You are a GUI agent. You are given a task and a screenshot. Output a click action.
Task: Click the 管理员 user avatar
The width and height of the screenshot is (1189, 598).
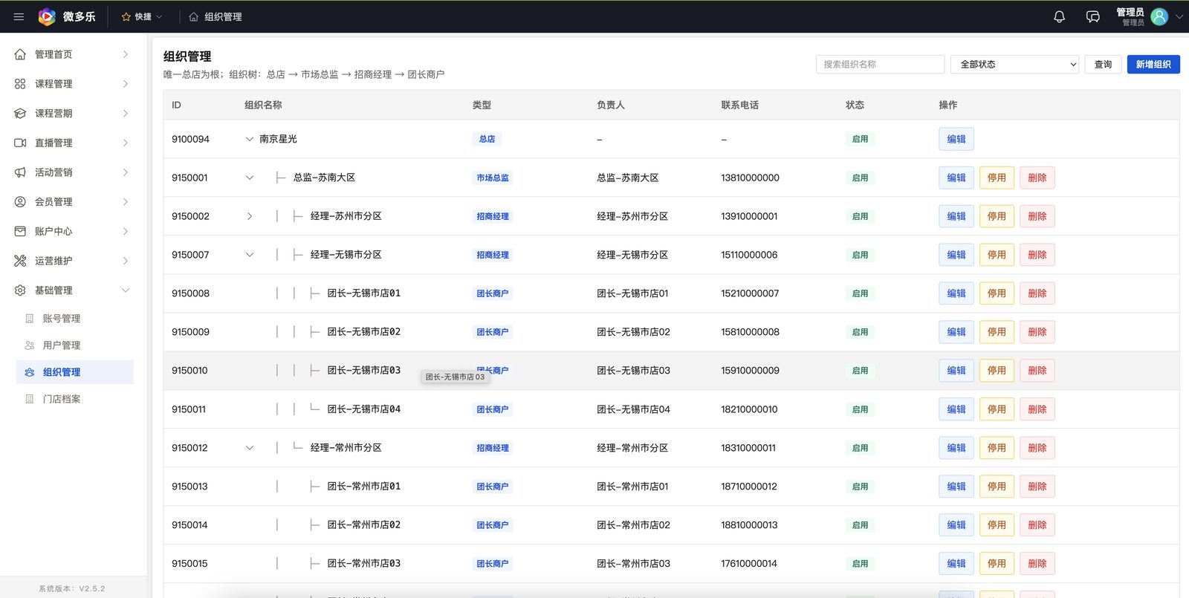pos(1159,16)
